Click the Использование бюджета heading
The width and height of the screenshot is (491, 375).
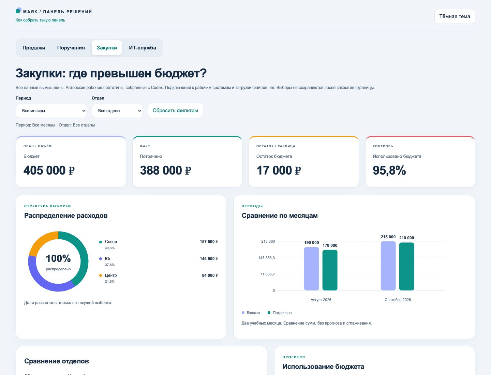tap(323, 366)
